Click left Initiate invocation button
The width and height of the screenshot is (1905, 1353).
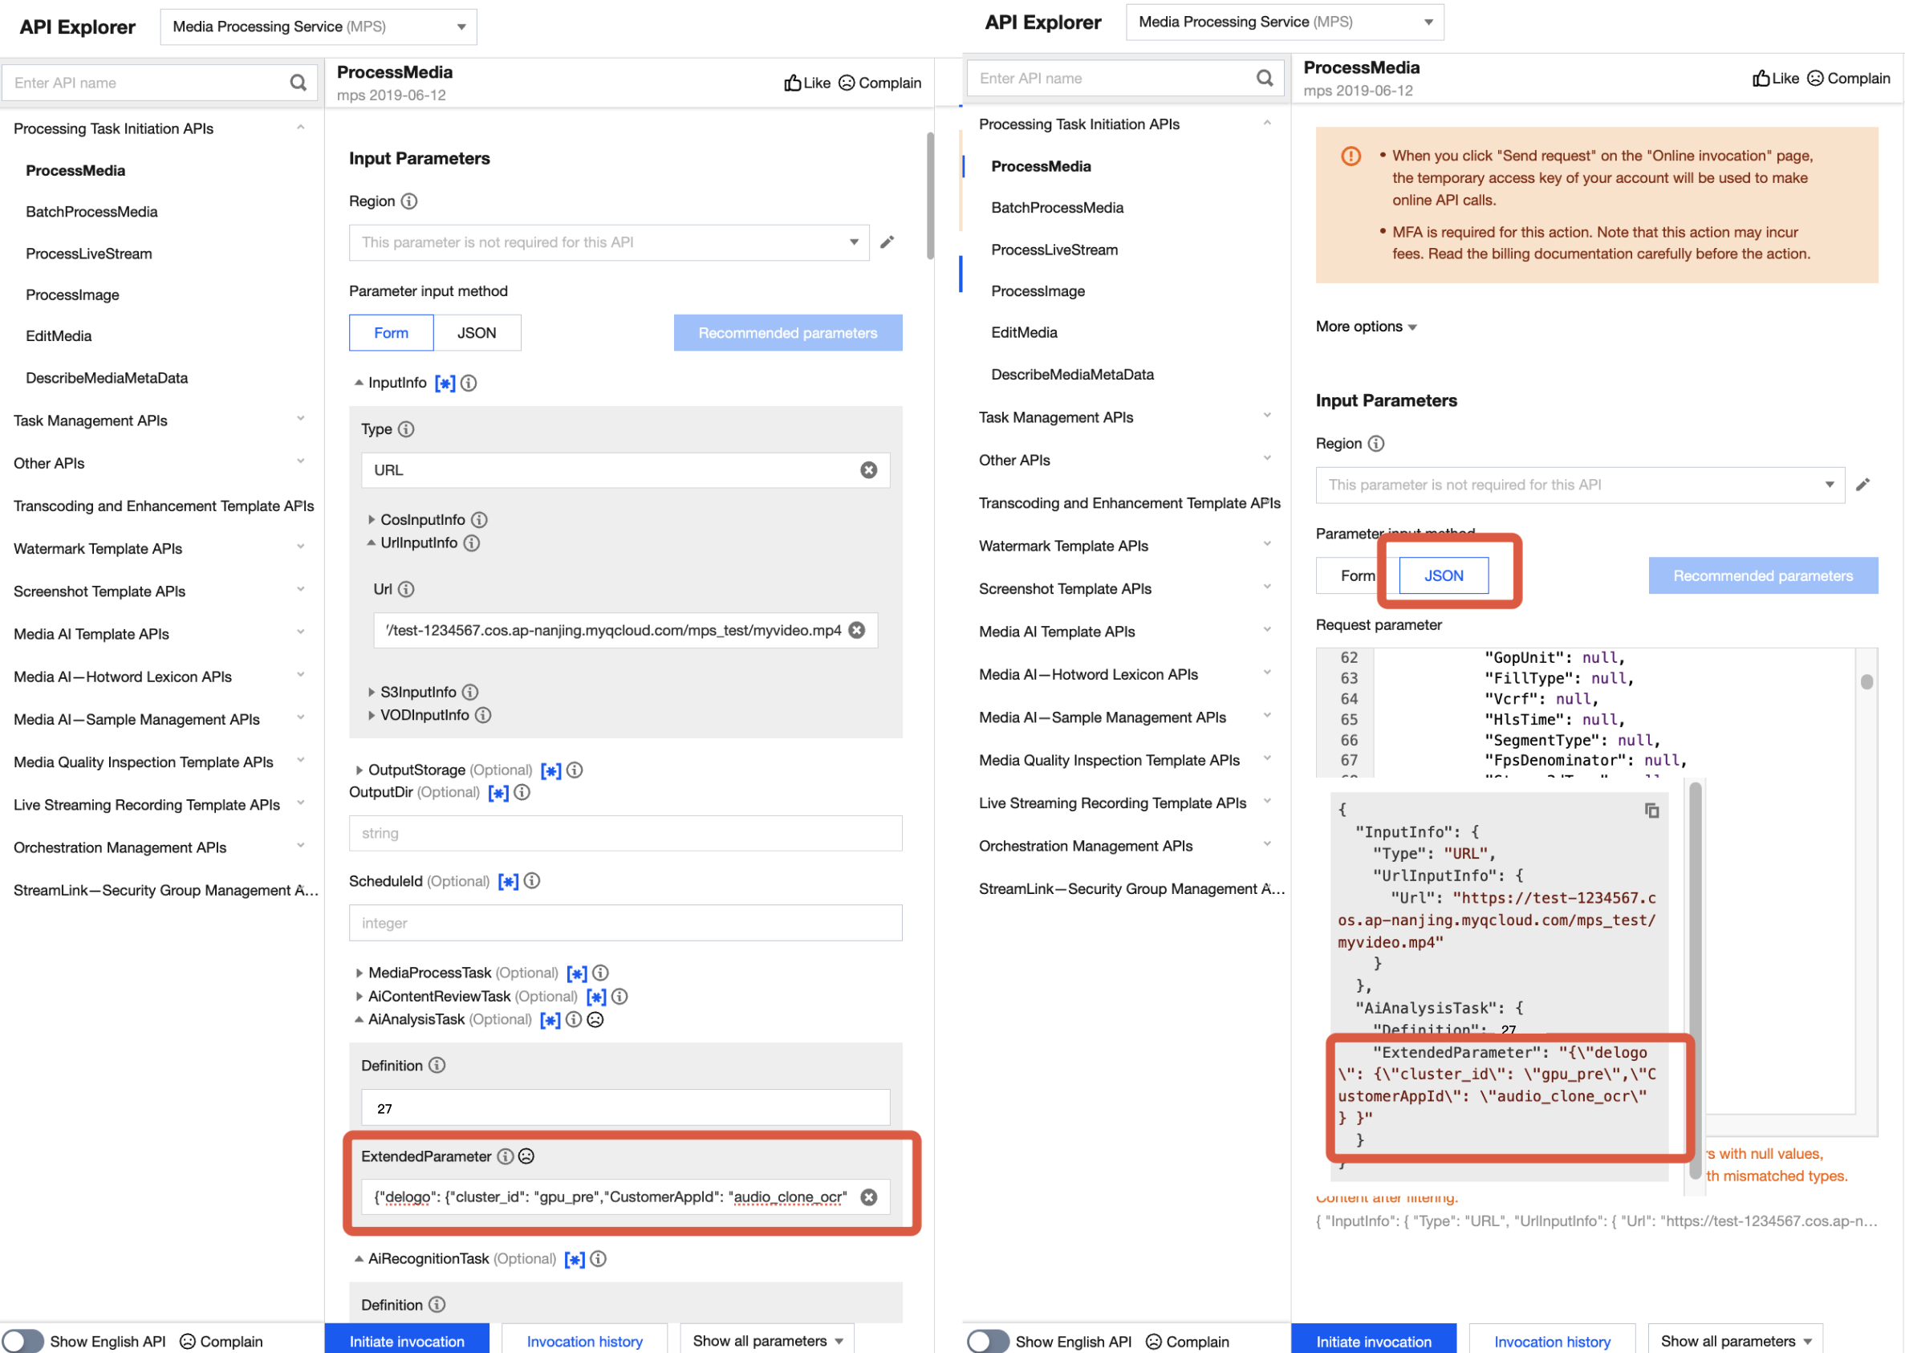[x=407, y=1340]
